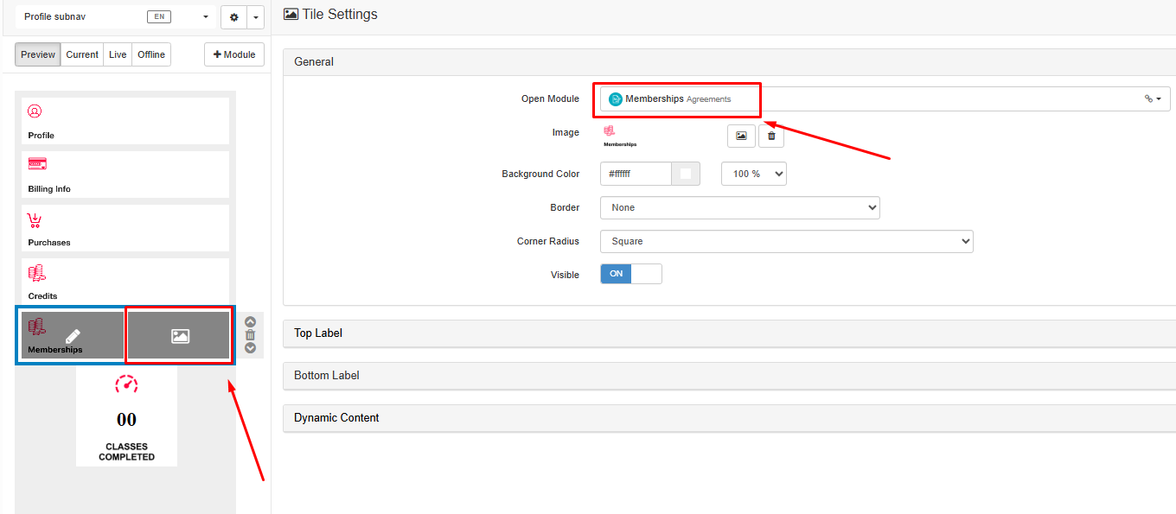
Task: Click the pencil edit icon on Memberships tile
Action: 73,336
